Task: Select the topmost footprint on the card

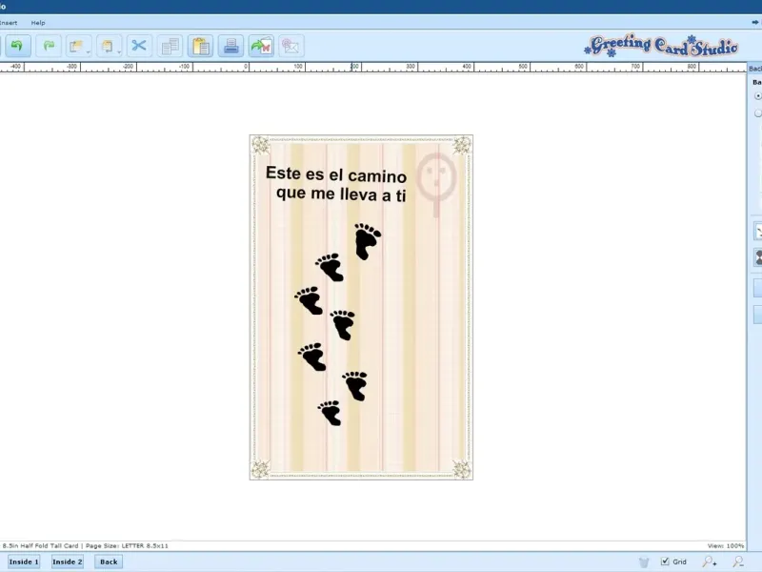Action: (x=368, y=241)
